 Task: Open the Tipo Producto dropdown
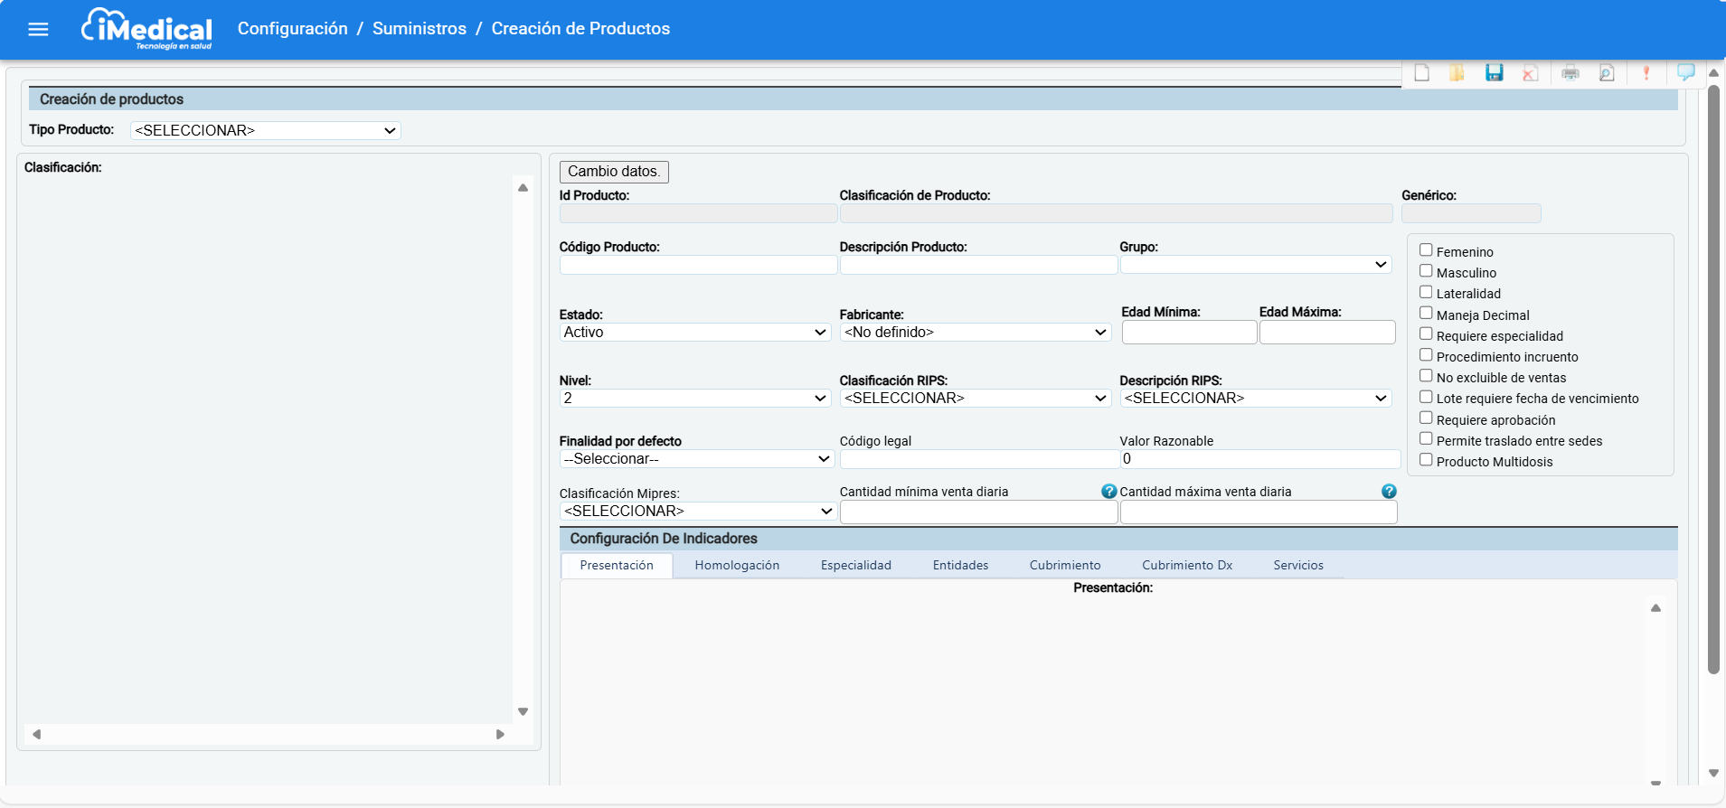[x=266, y=131]
